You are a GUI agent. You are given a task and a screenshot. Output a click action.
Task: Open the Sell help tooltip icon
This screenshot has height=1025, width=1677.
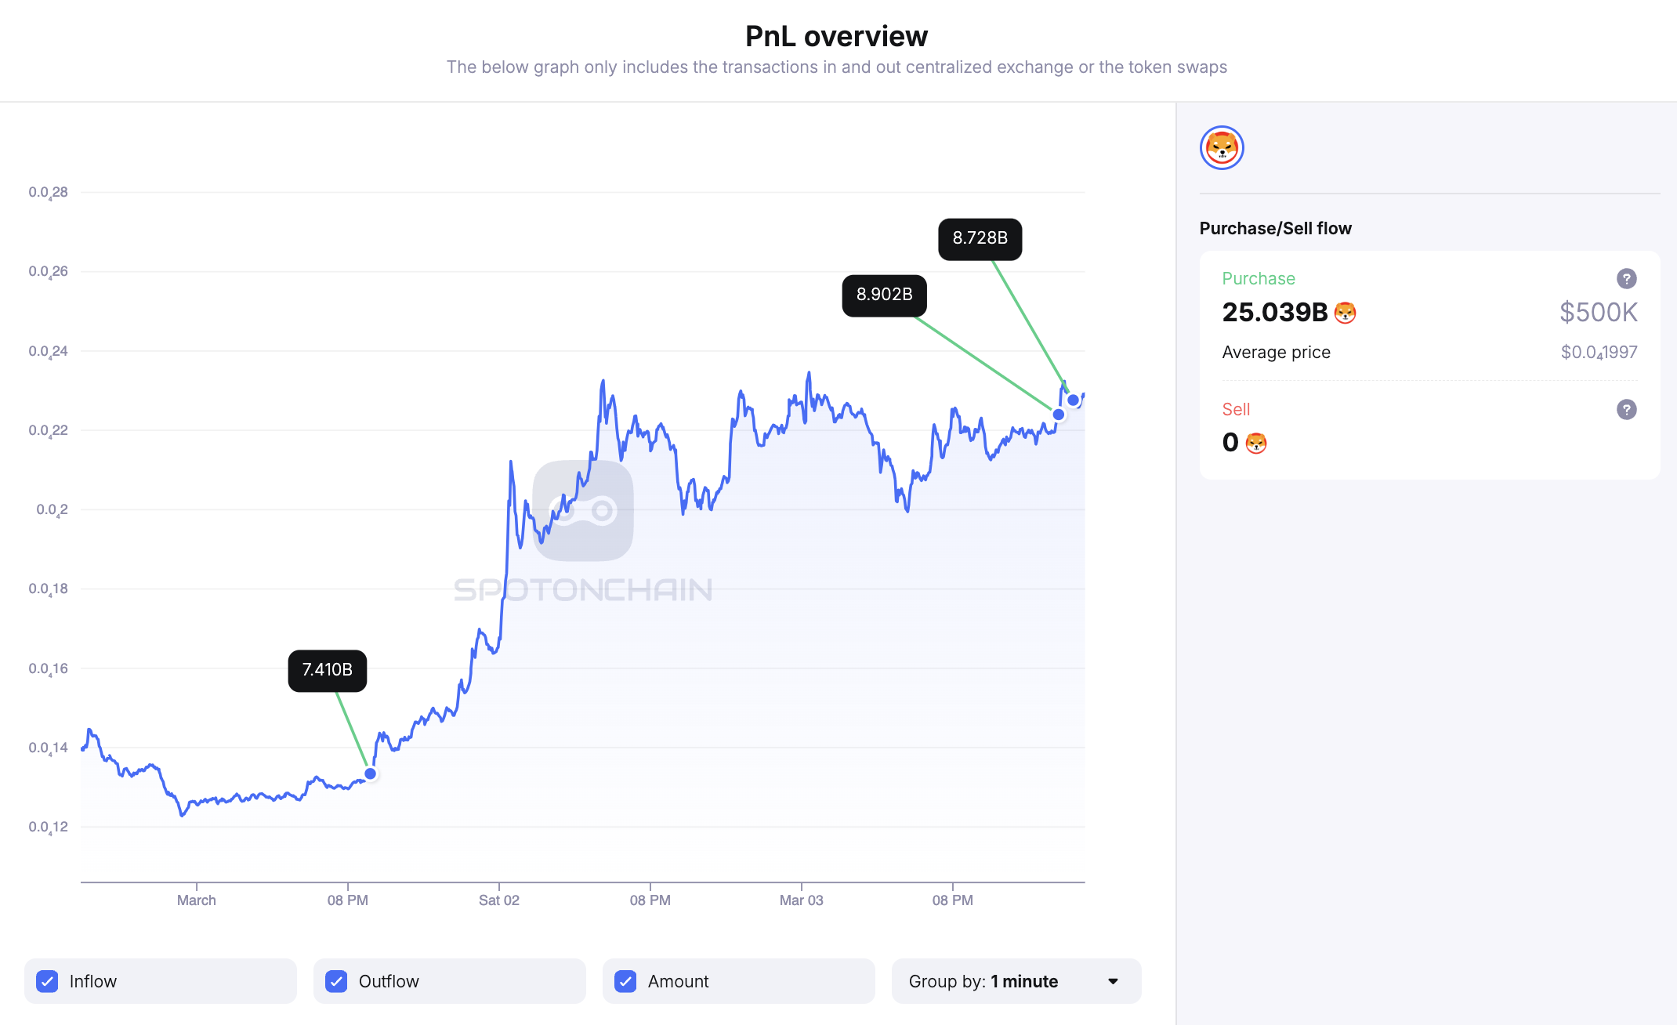[1628, 409]
